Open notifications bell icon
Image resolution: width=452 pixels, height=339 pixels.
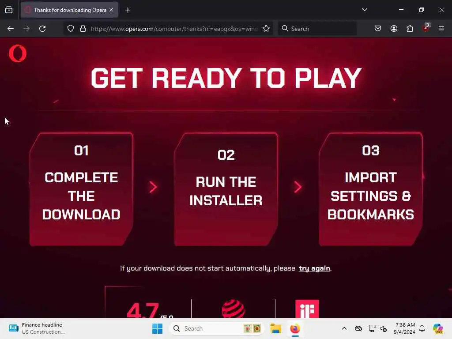(x=422, y=328)
